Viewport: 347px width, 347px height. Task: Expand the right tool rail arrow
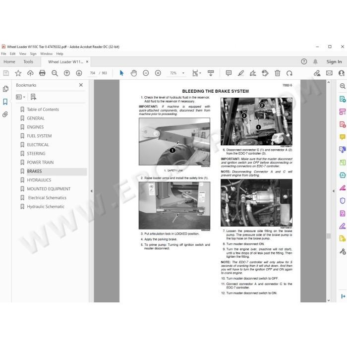click(x=343, y=296)
